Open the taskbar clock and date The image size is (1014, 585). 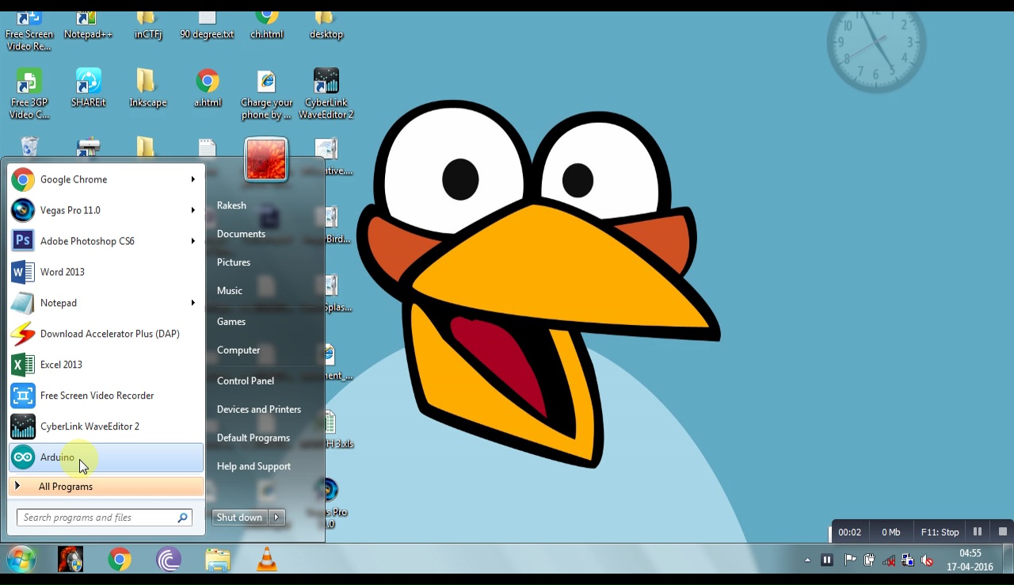click(970, 560)
